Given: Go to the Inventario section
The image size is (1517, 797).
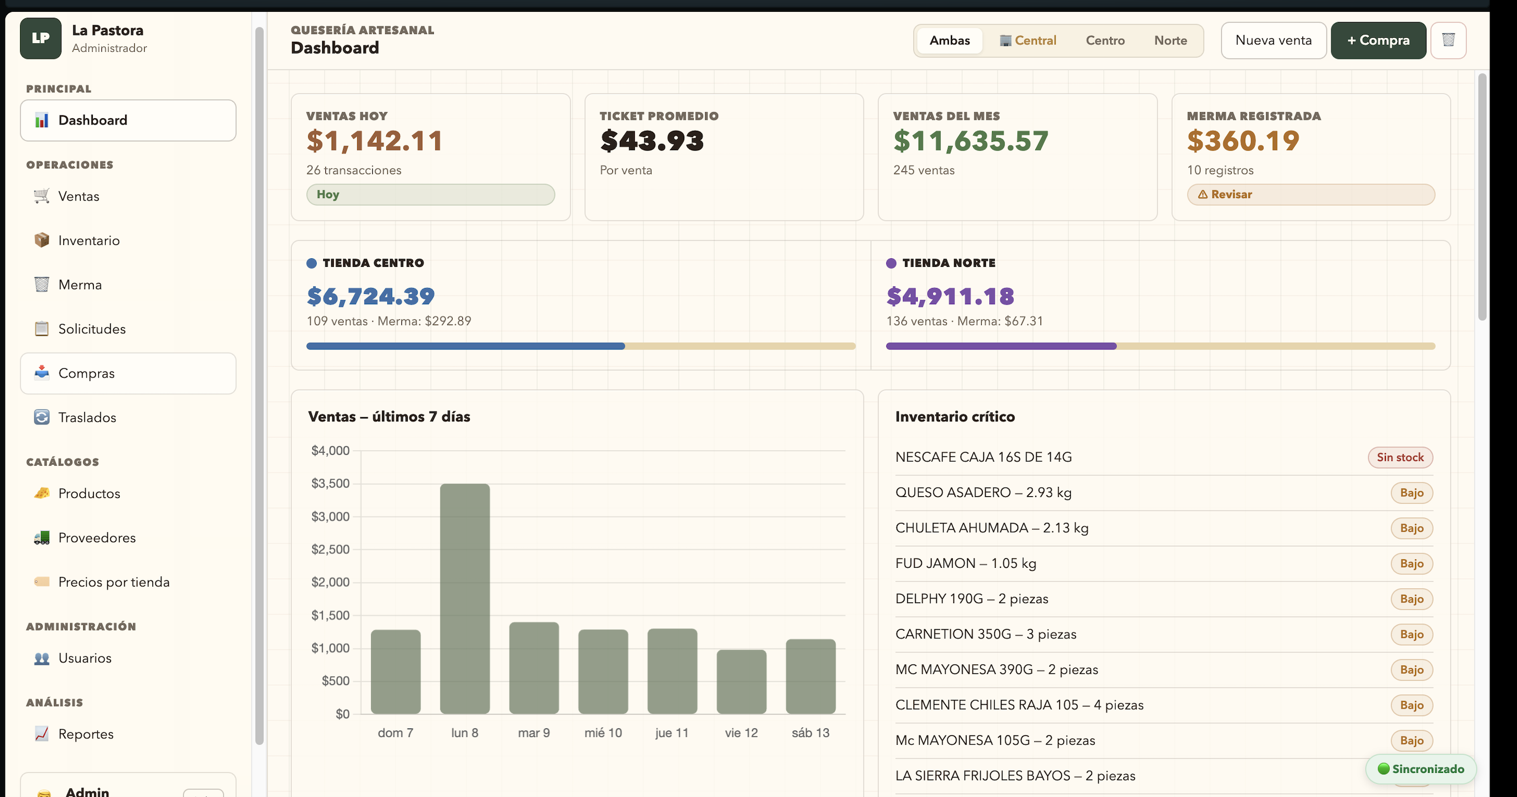Looking at the screenshot, I should [x=128, y=240].
